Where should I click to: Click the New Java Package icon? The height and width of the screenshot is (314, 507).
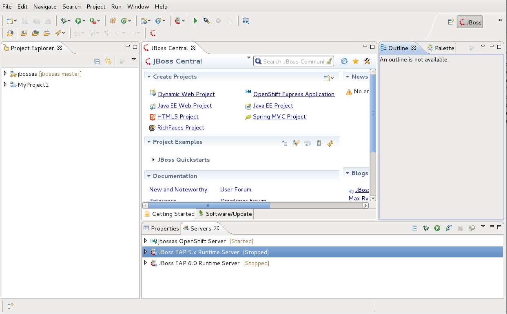[113, 21]
